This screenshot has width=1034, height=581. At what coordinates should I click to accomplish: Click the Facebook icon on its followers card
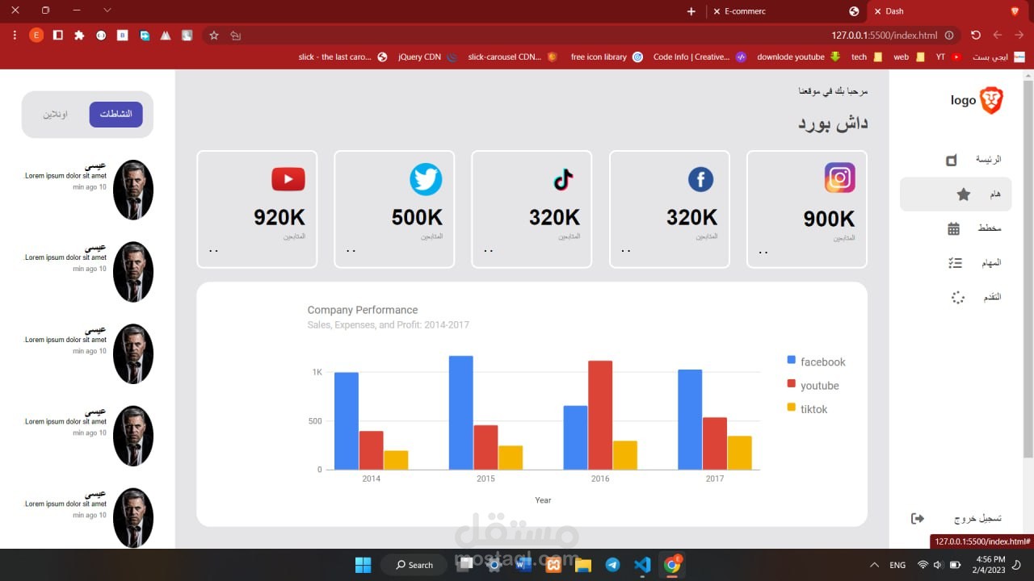pyautogui.click(x=700, y=179)
